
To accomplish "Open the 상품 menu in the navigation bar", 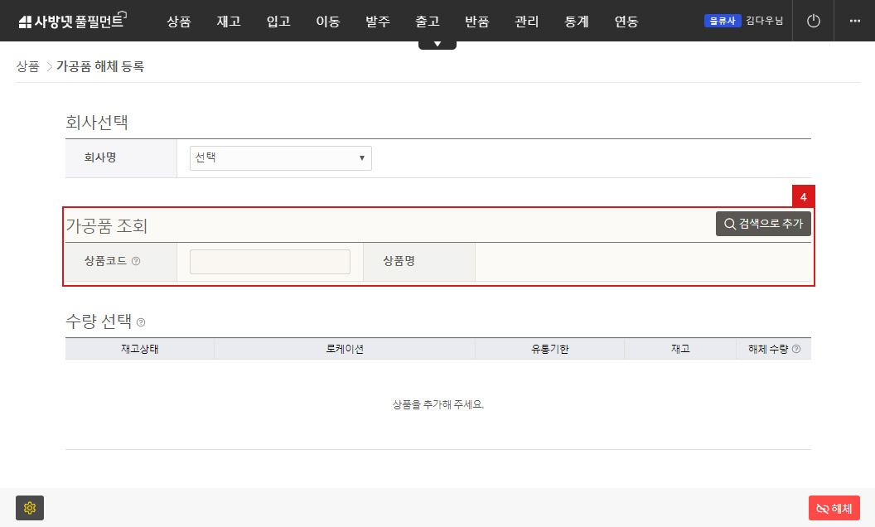I will (x=179, y=22).
